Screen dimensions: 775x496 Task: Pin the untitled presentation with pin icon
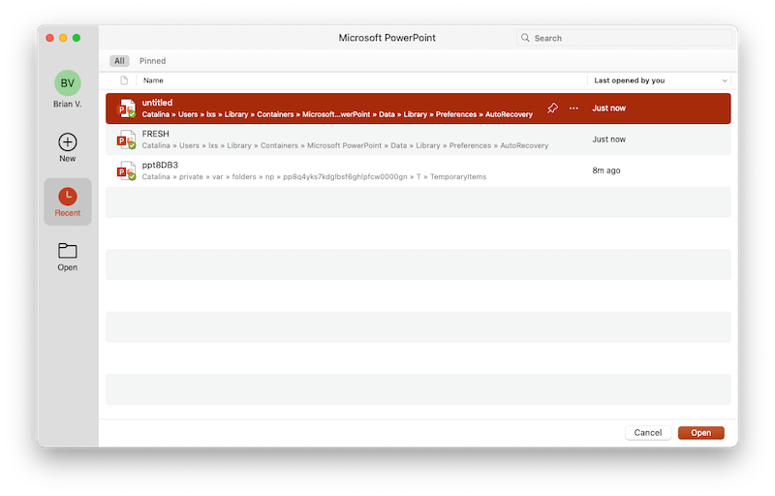point(552,108)
